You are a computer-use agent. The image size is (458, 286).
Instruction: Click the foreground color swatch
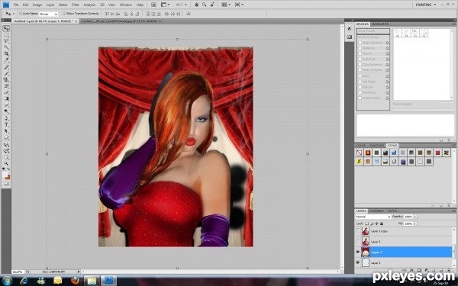point(5,174)
